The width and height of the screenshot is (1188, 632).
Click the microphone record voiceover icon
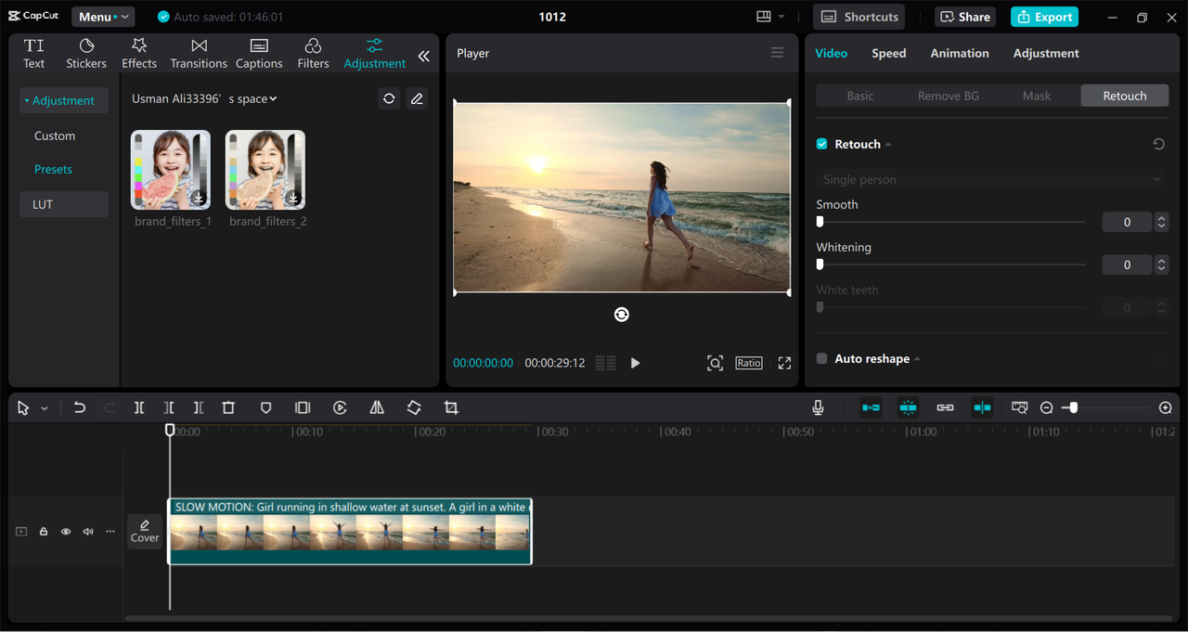[818, 407]
